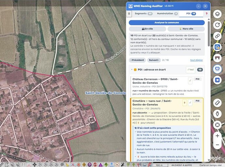The image size is (225, 167).
Task: Minimize the WME Naming Auditor panel
Action: (x=199, y=6)
